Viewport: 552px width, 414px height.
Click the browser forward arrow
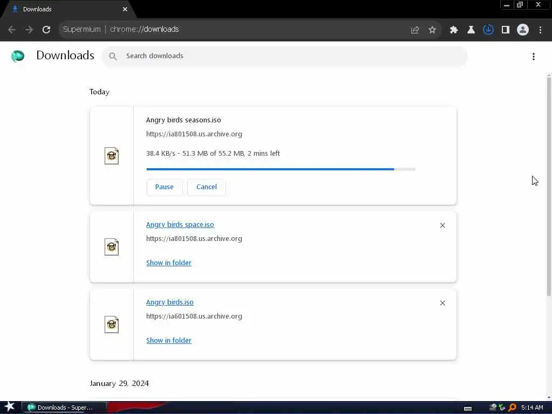pos(29,30)
